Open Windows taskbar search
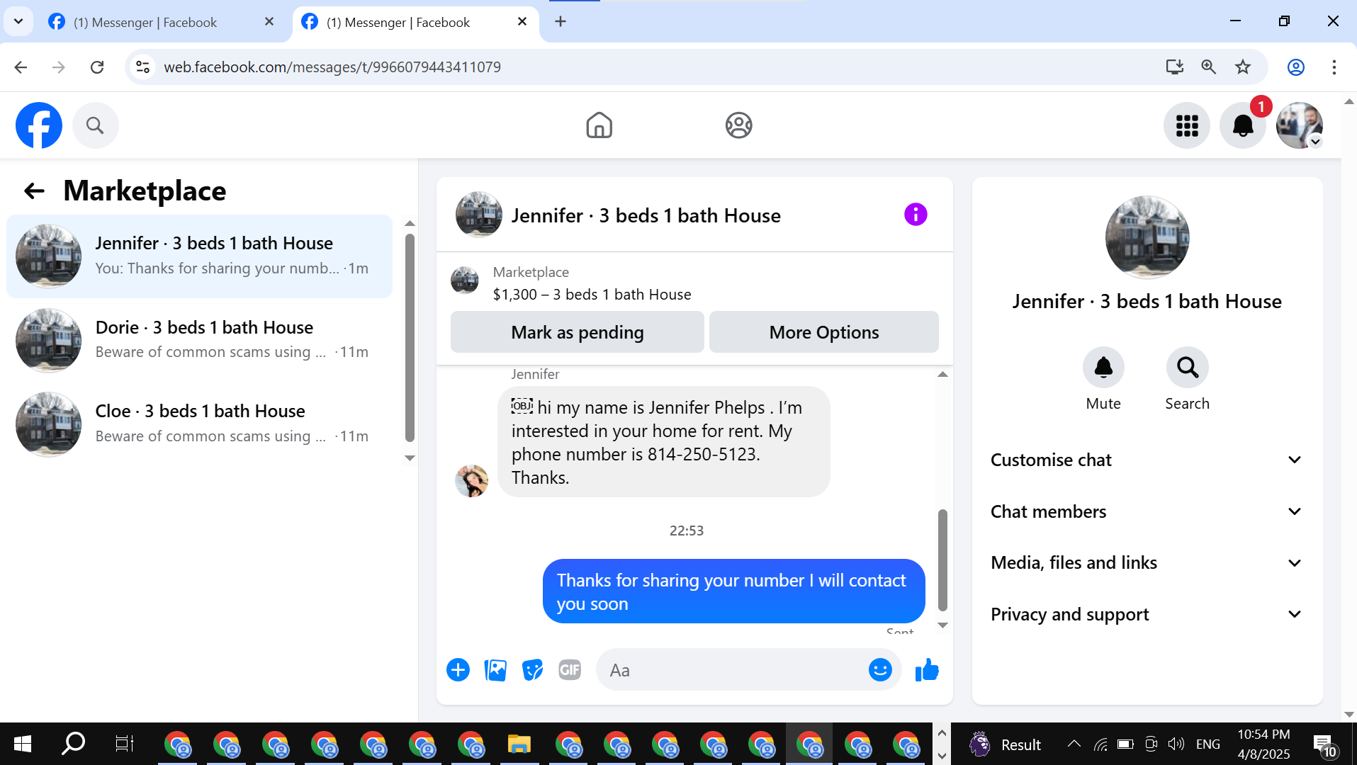Image resolution: width=1357 pixels, height=765 pixels. [x=73, y=744]
